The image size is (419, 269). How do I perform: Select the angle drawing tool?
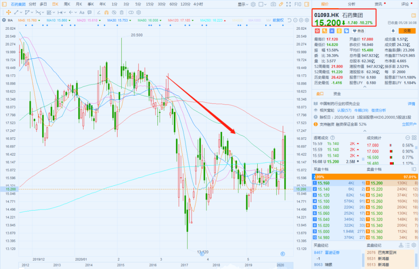99,12
